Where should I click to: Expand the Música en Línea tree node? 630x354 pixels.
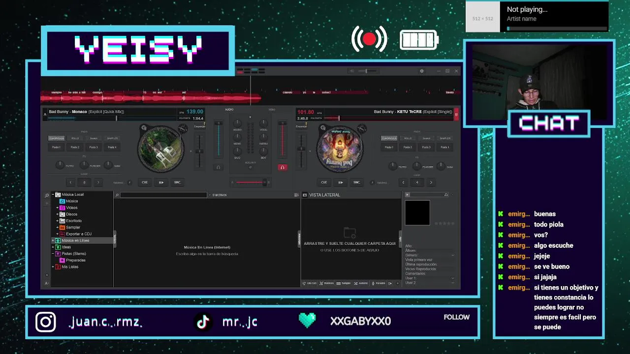[53, 240]
